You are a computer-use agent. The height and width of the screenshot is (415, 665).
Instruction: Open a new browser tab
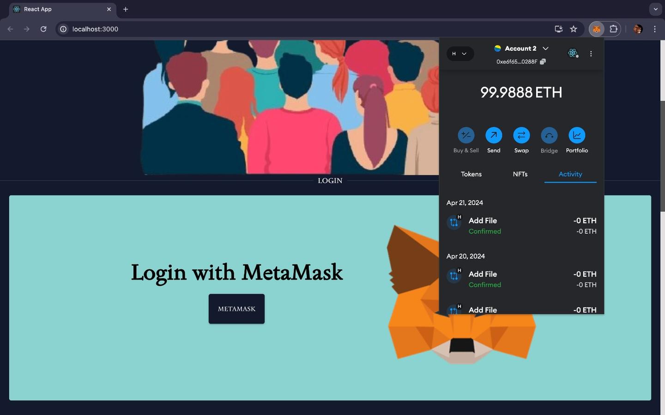pos(126,9)
